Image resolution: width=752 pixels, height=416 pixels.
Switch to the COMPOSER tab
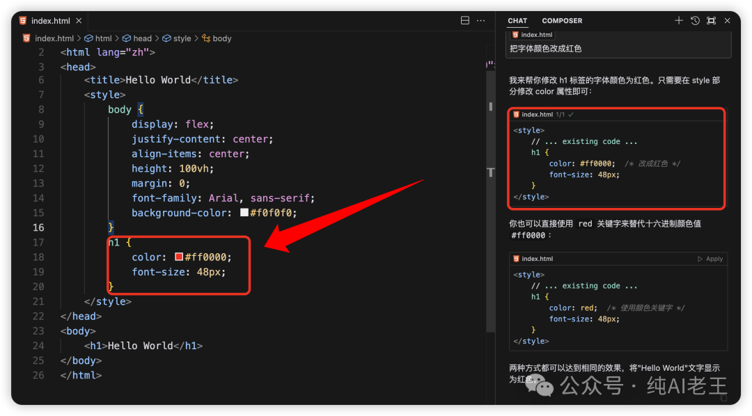[562, 21]
